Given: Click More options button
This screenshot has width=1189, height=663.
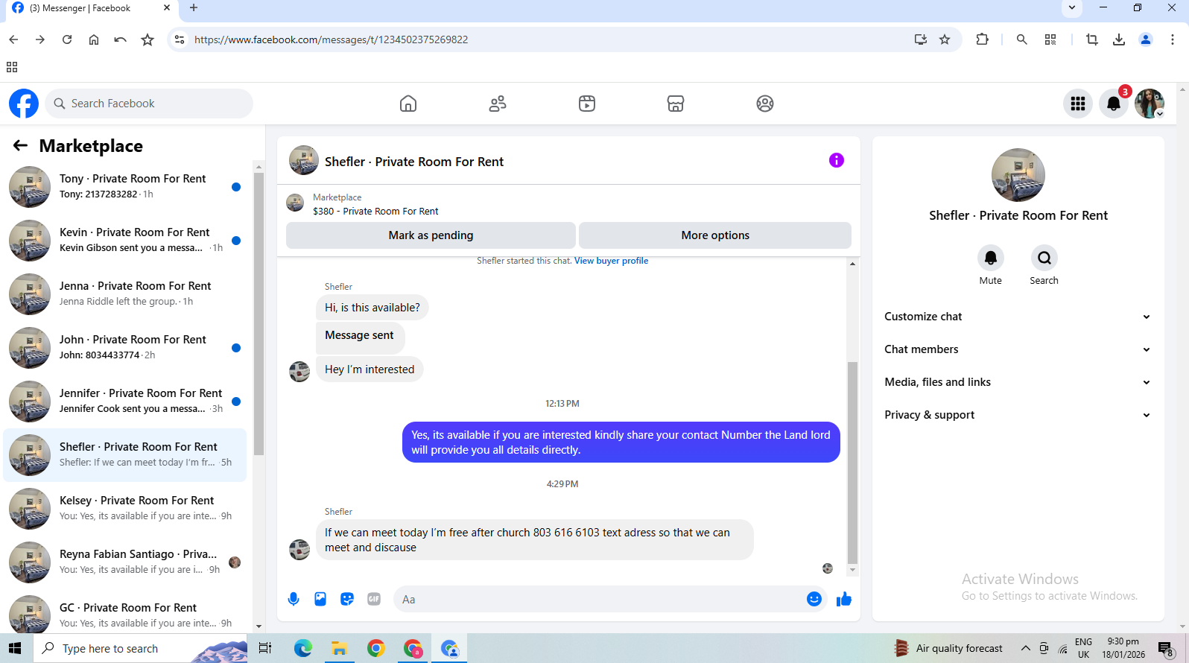Looking at the screenshot, I should 715,235.
